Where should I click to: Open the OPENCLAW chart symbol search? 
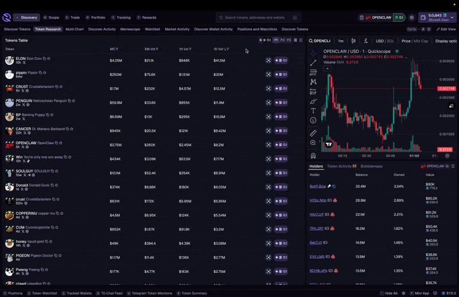(320, 41)
